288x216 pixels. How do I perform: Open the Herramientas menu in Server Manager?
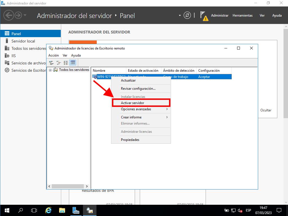click(x=242, y=15)
